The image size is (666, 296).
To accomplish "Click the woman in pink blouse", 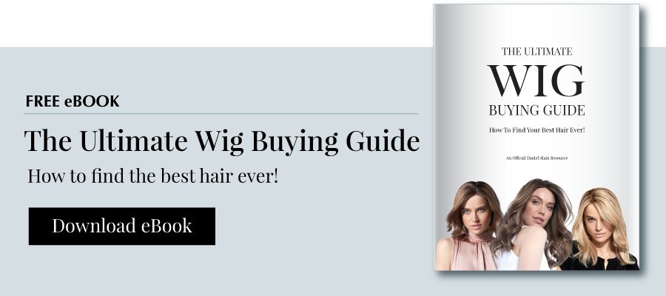I will (x=471, y=226).
